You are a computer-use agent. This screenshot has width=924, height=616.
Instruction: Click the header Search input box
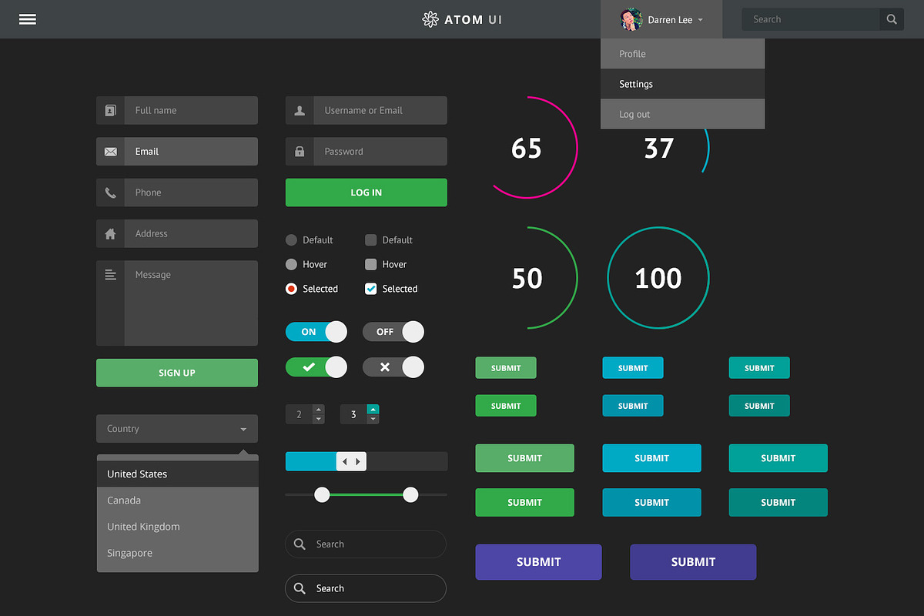pos(811,19)
